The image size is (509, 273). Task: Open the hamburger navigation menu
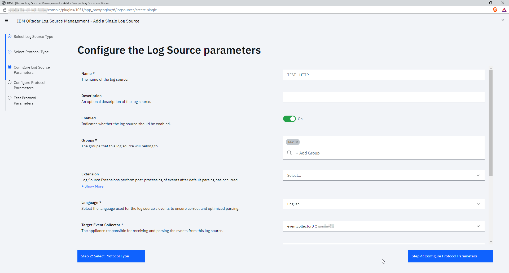coord(6,20)
